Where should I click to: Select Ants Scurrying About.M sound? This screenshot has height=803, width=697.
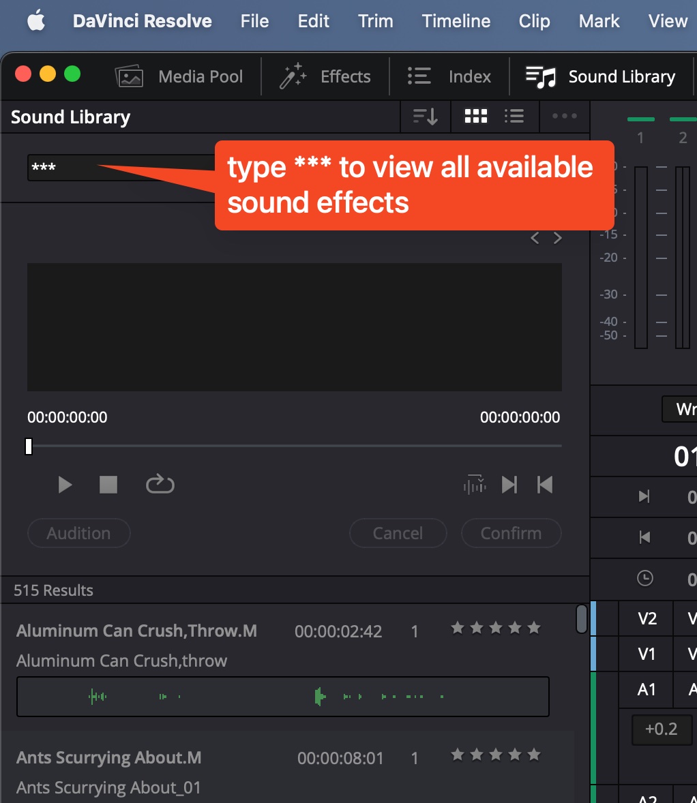point(108,758)
